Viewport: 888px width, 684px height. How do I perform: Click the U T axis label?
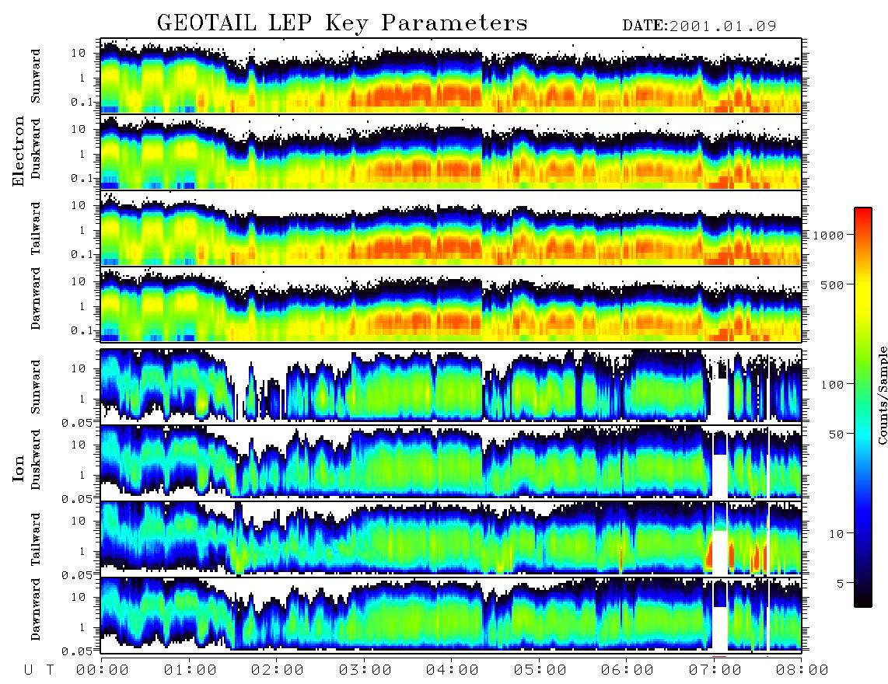coord(40,670)
